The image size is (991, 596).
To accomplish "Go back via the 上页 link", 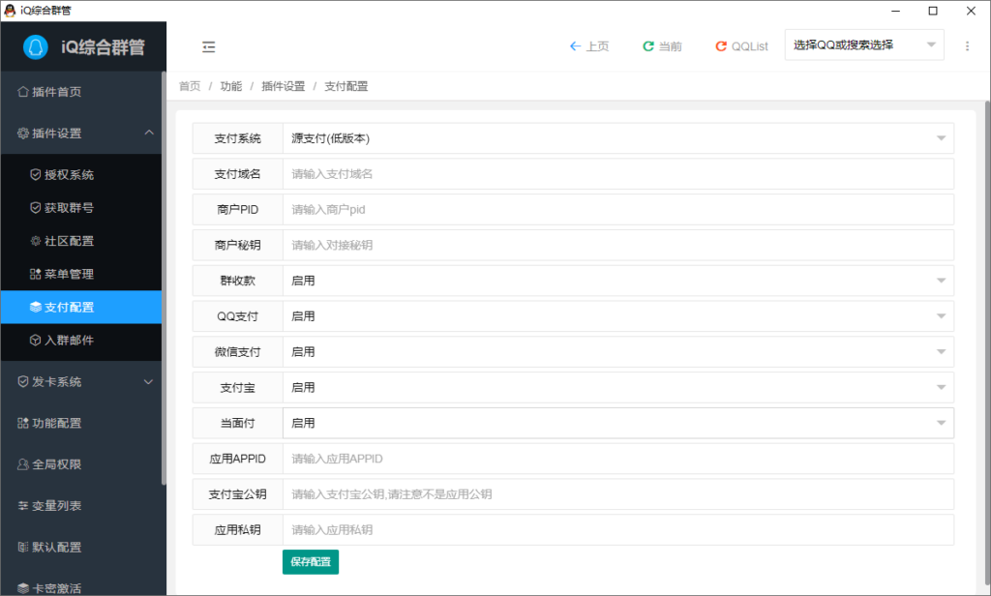I will [x=589, y=45].
